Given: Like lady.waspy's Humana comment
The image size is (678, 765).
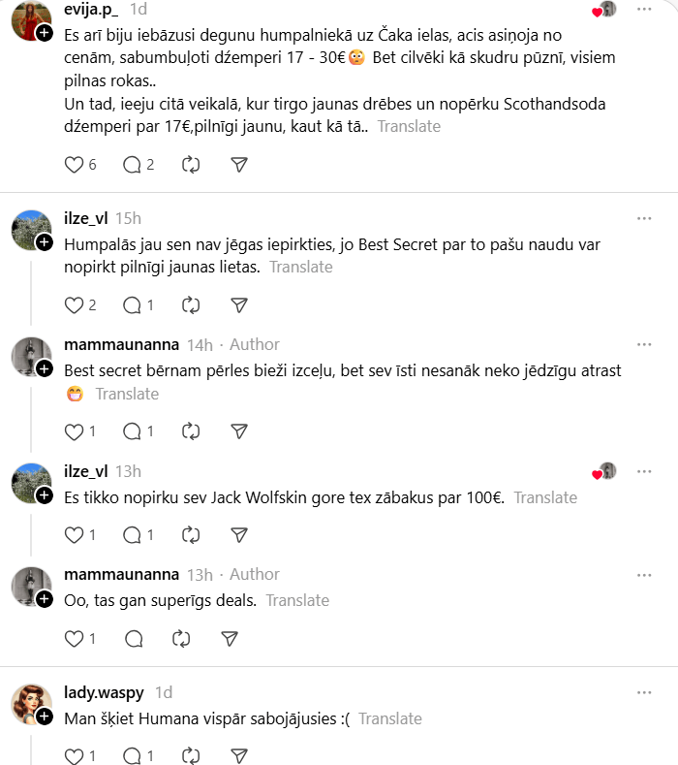Looking at the screenshot, I should [75, 755].
